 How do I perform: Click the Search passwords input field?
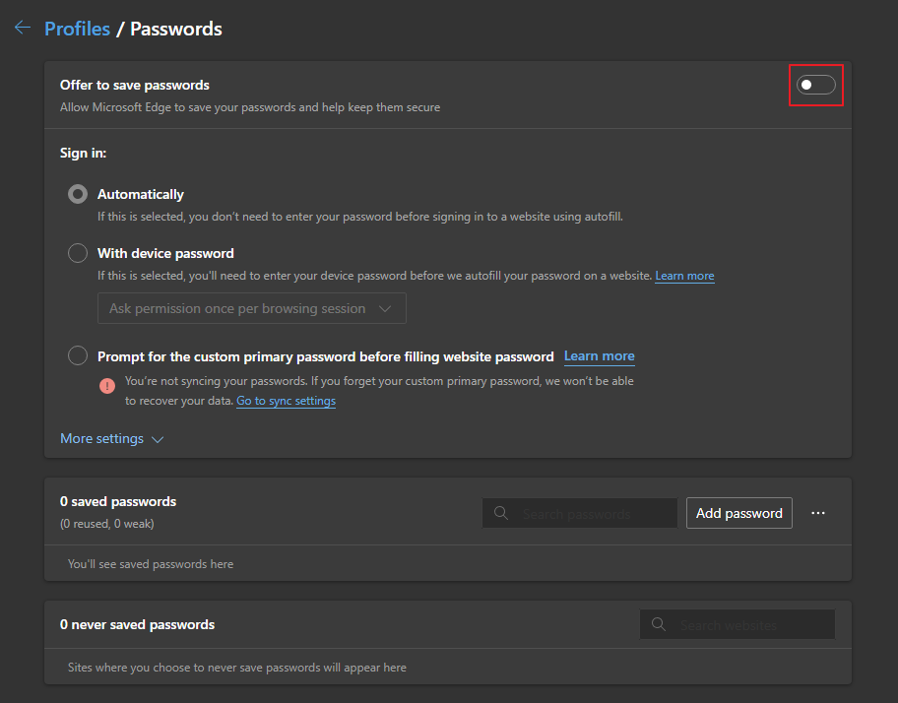point(591,513)
